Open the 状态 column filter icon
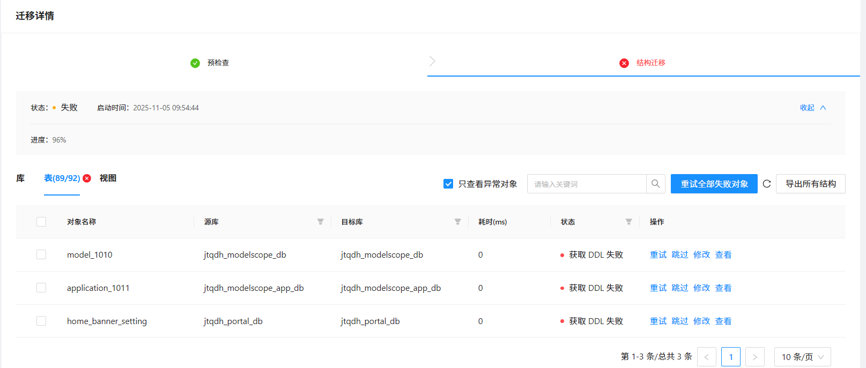The image size is (866, 368). pyautogui.click(x=628, y=222)
